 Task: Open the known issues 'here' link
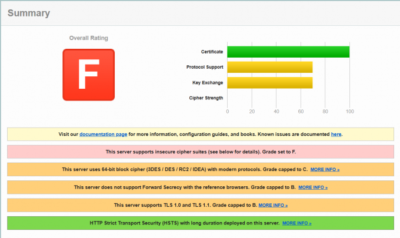(x=336, y=135)
